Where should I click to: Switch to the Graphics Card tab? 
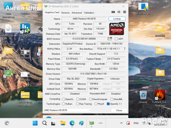(52, 13)
